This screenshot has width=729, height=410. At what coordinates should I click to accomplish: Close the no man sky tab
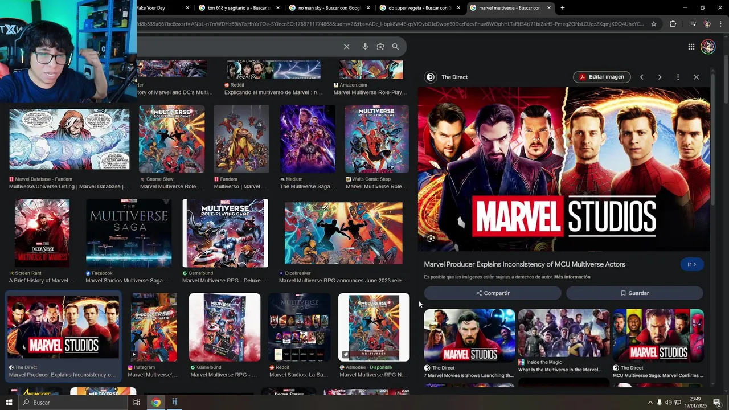click(x=368, y=8)
